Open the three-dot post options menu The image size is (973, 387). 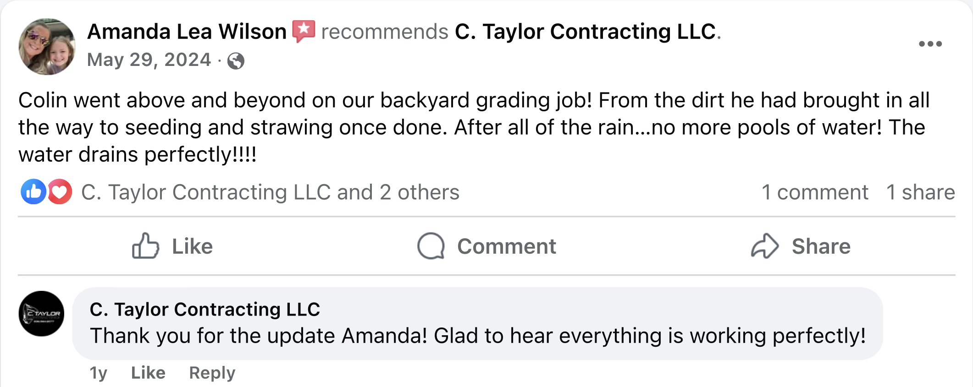pos(930,44)
